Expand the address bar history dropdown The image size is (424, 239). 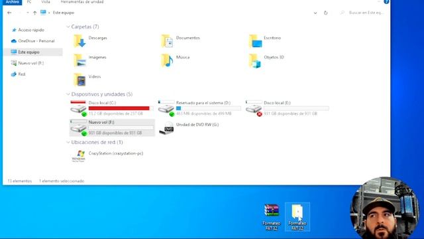click(x=315, y=13)
